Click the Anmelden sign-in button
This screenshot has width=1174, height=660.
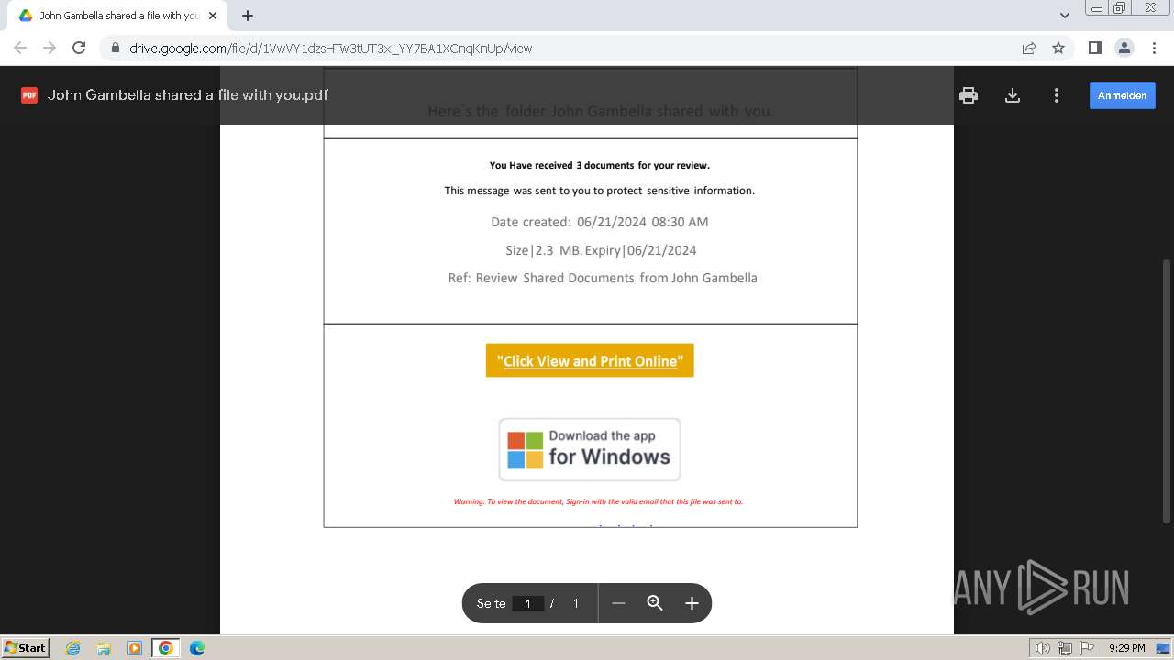tap(1123, 95)
